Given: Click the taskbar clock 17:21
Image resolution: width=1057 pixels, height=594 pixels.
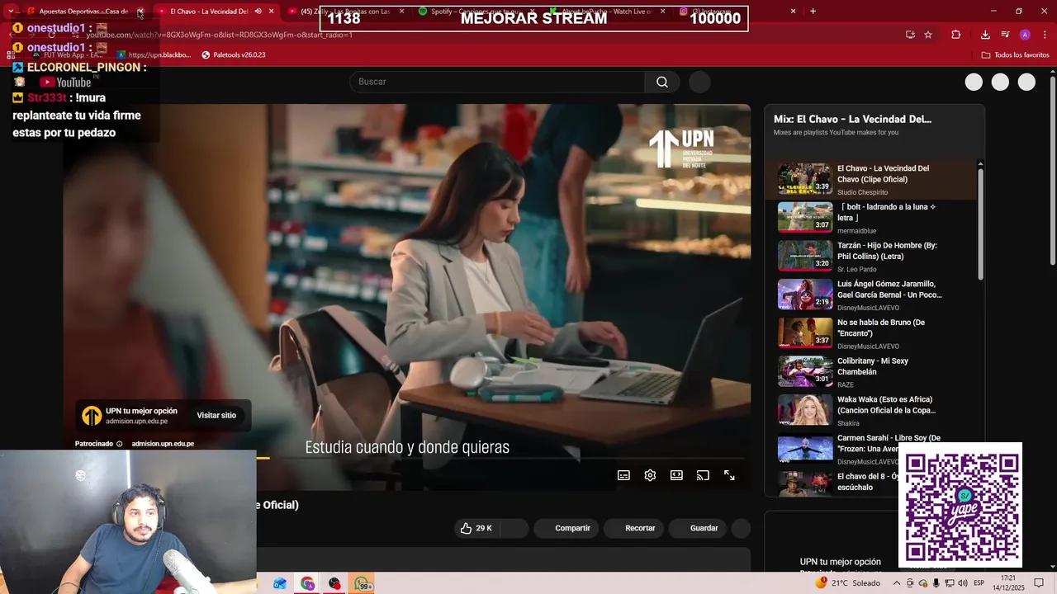Looking at the screenshot, I should tap(1008, 583).
